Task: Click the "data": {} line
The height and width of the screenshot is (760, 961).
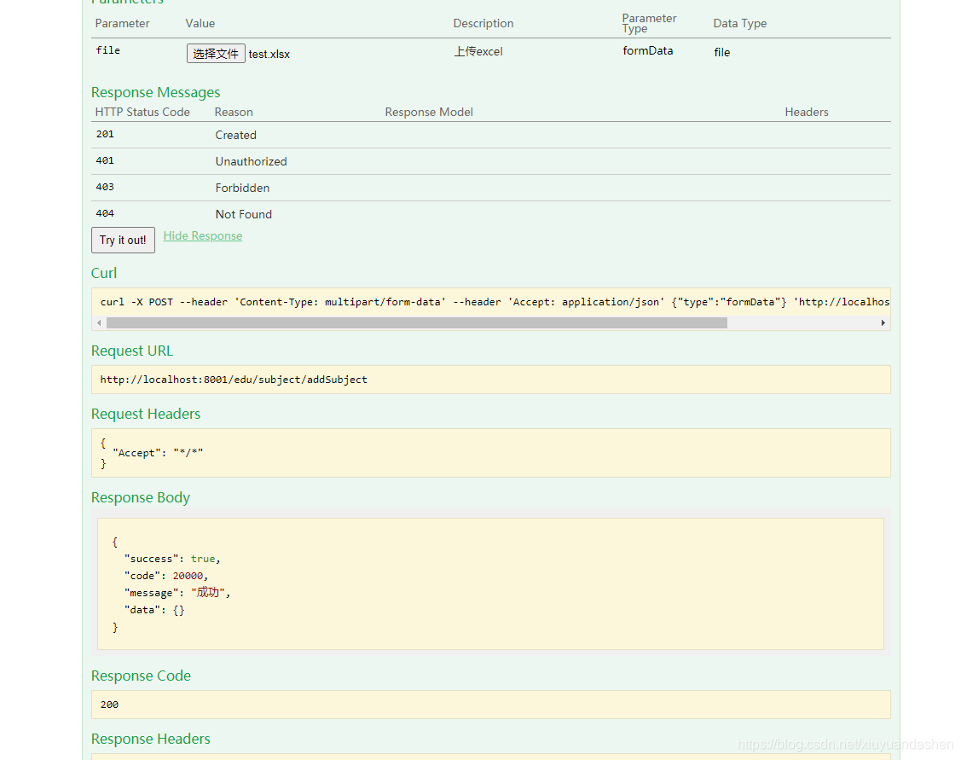Action: click(x=154, y=610)
